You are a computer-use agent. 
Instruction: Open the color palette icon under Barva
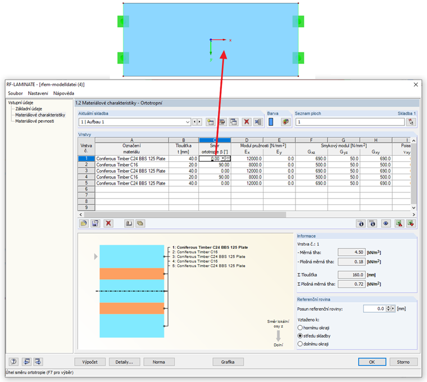click(x=285, y=122)
